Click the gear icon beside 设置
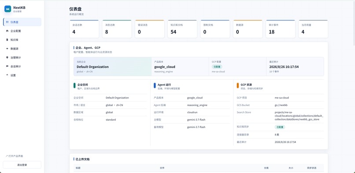Image resolution: width=355 pixels, height=173 pixels. (7, 75)
